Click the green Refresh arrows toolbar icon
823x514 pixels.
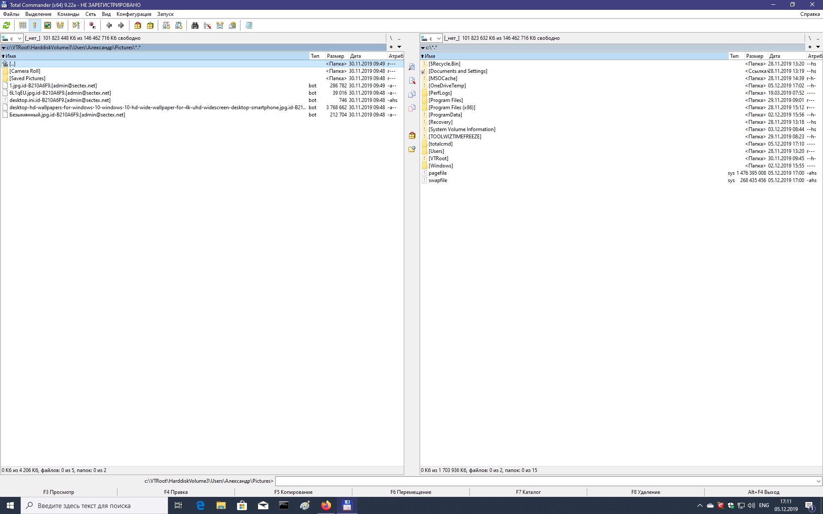point(6,26)
